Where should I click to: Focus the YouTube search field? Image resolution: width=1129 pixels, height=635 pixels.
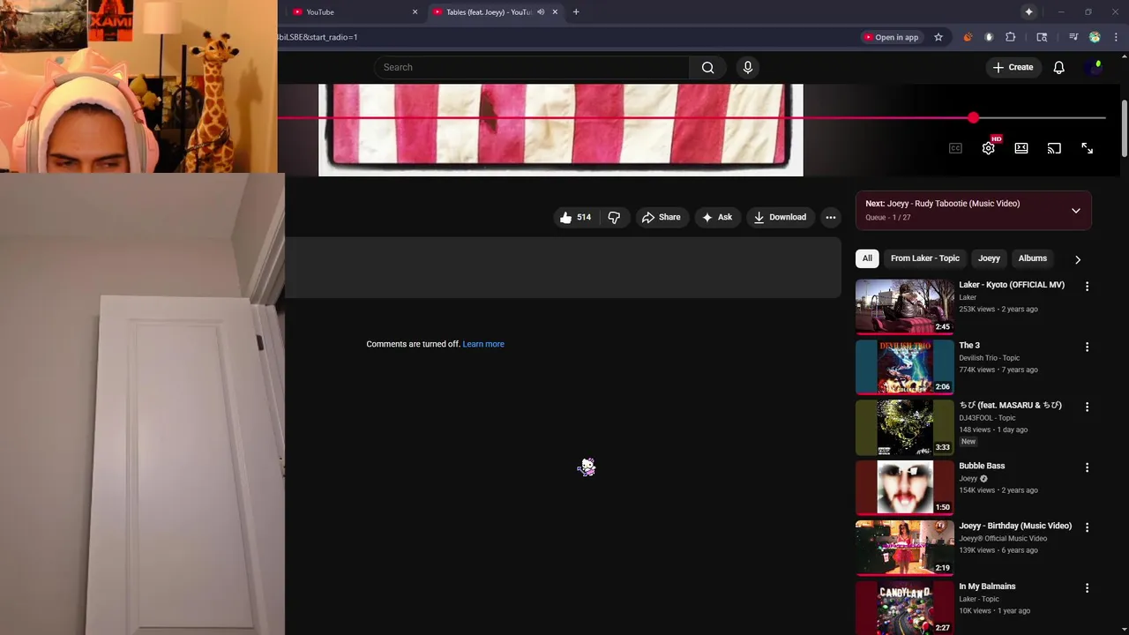click(531, 67)
